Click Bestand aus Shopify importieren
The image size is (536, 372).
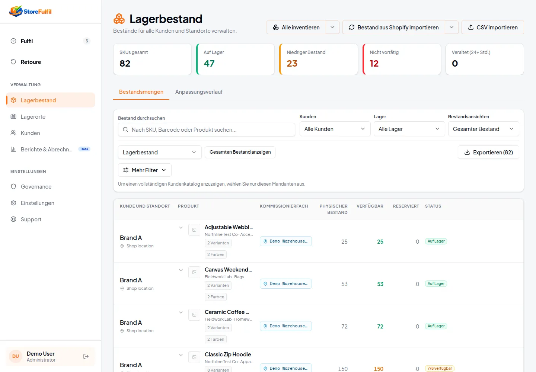394,27
